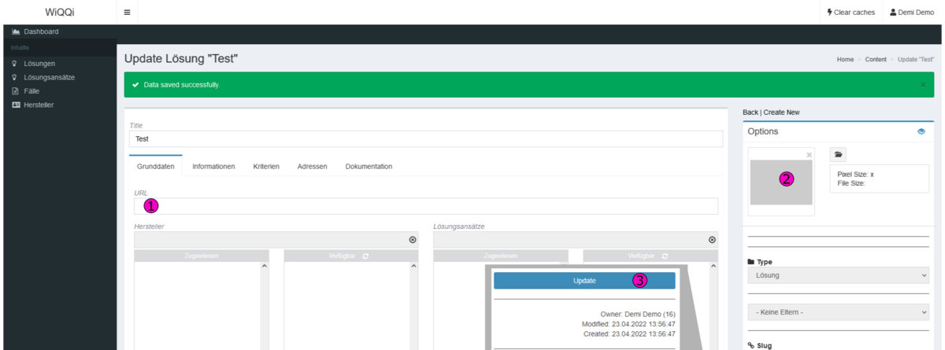Switch to the Kriterien tab
This screenshot has width=945, height=350.
[266, 167]
